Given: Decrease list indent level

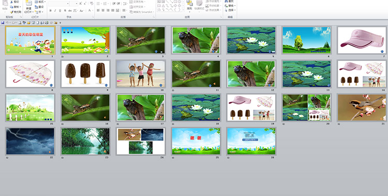Looking at the screenshot, I should pos(114,4).
